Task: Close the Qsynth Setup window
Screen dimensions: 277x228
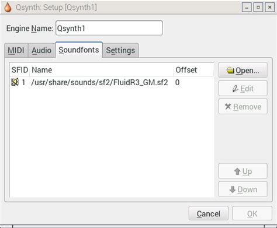Action: (270, 8)
